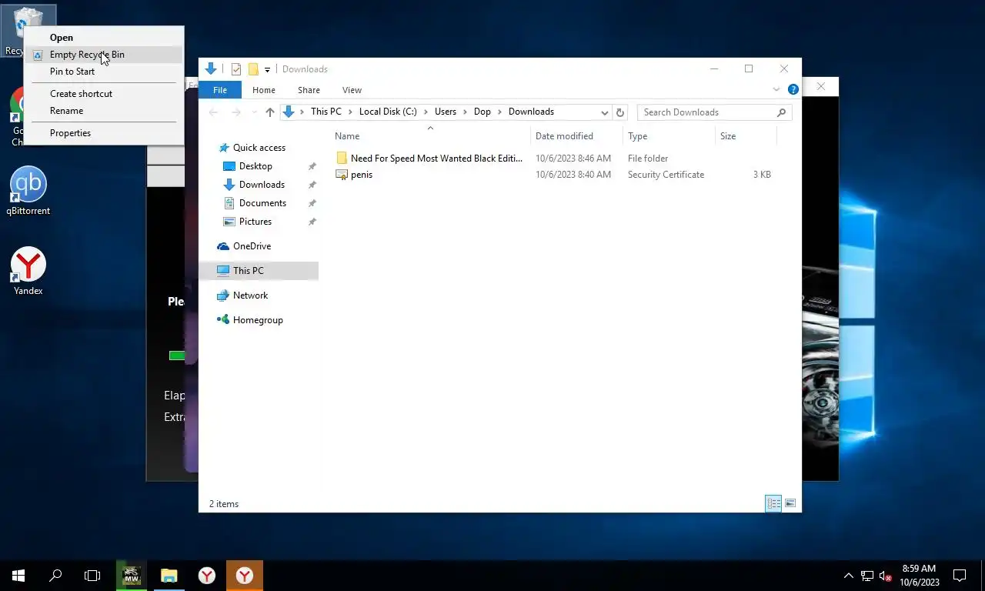Select Google Chrome desktop shortcut

(17, 115)
